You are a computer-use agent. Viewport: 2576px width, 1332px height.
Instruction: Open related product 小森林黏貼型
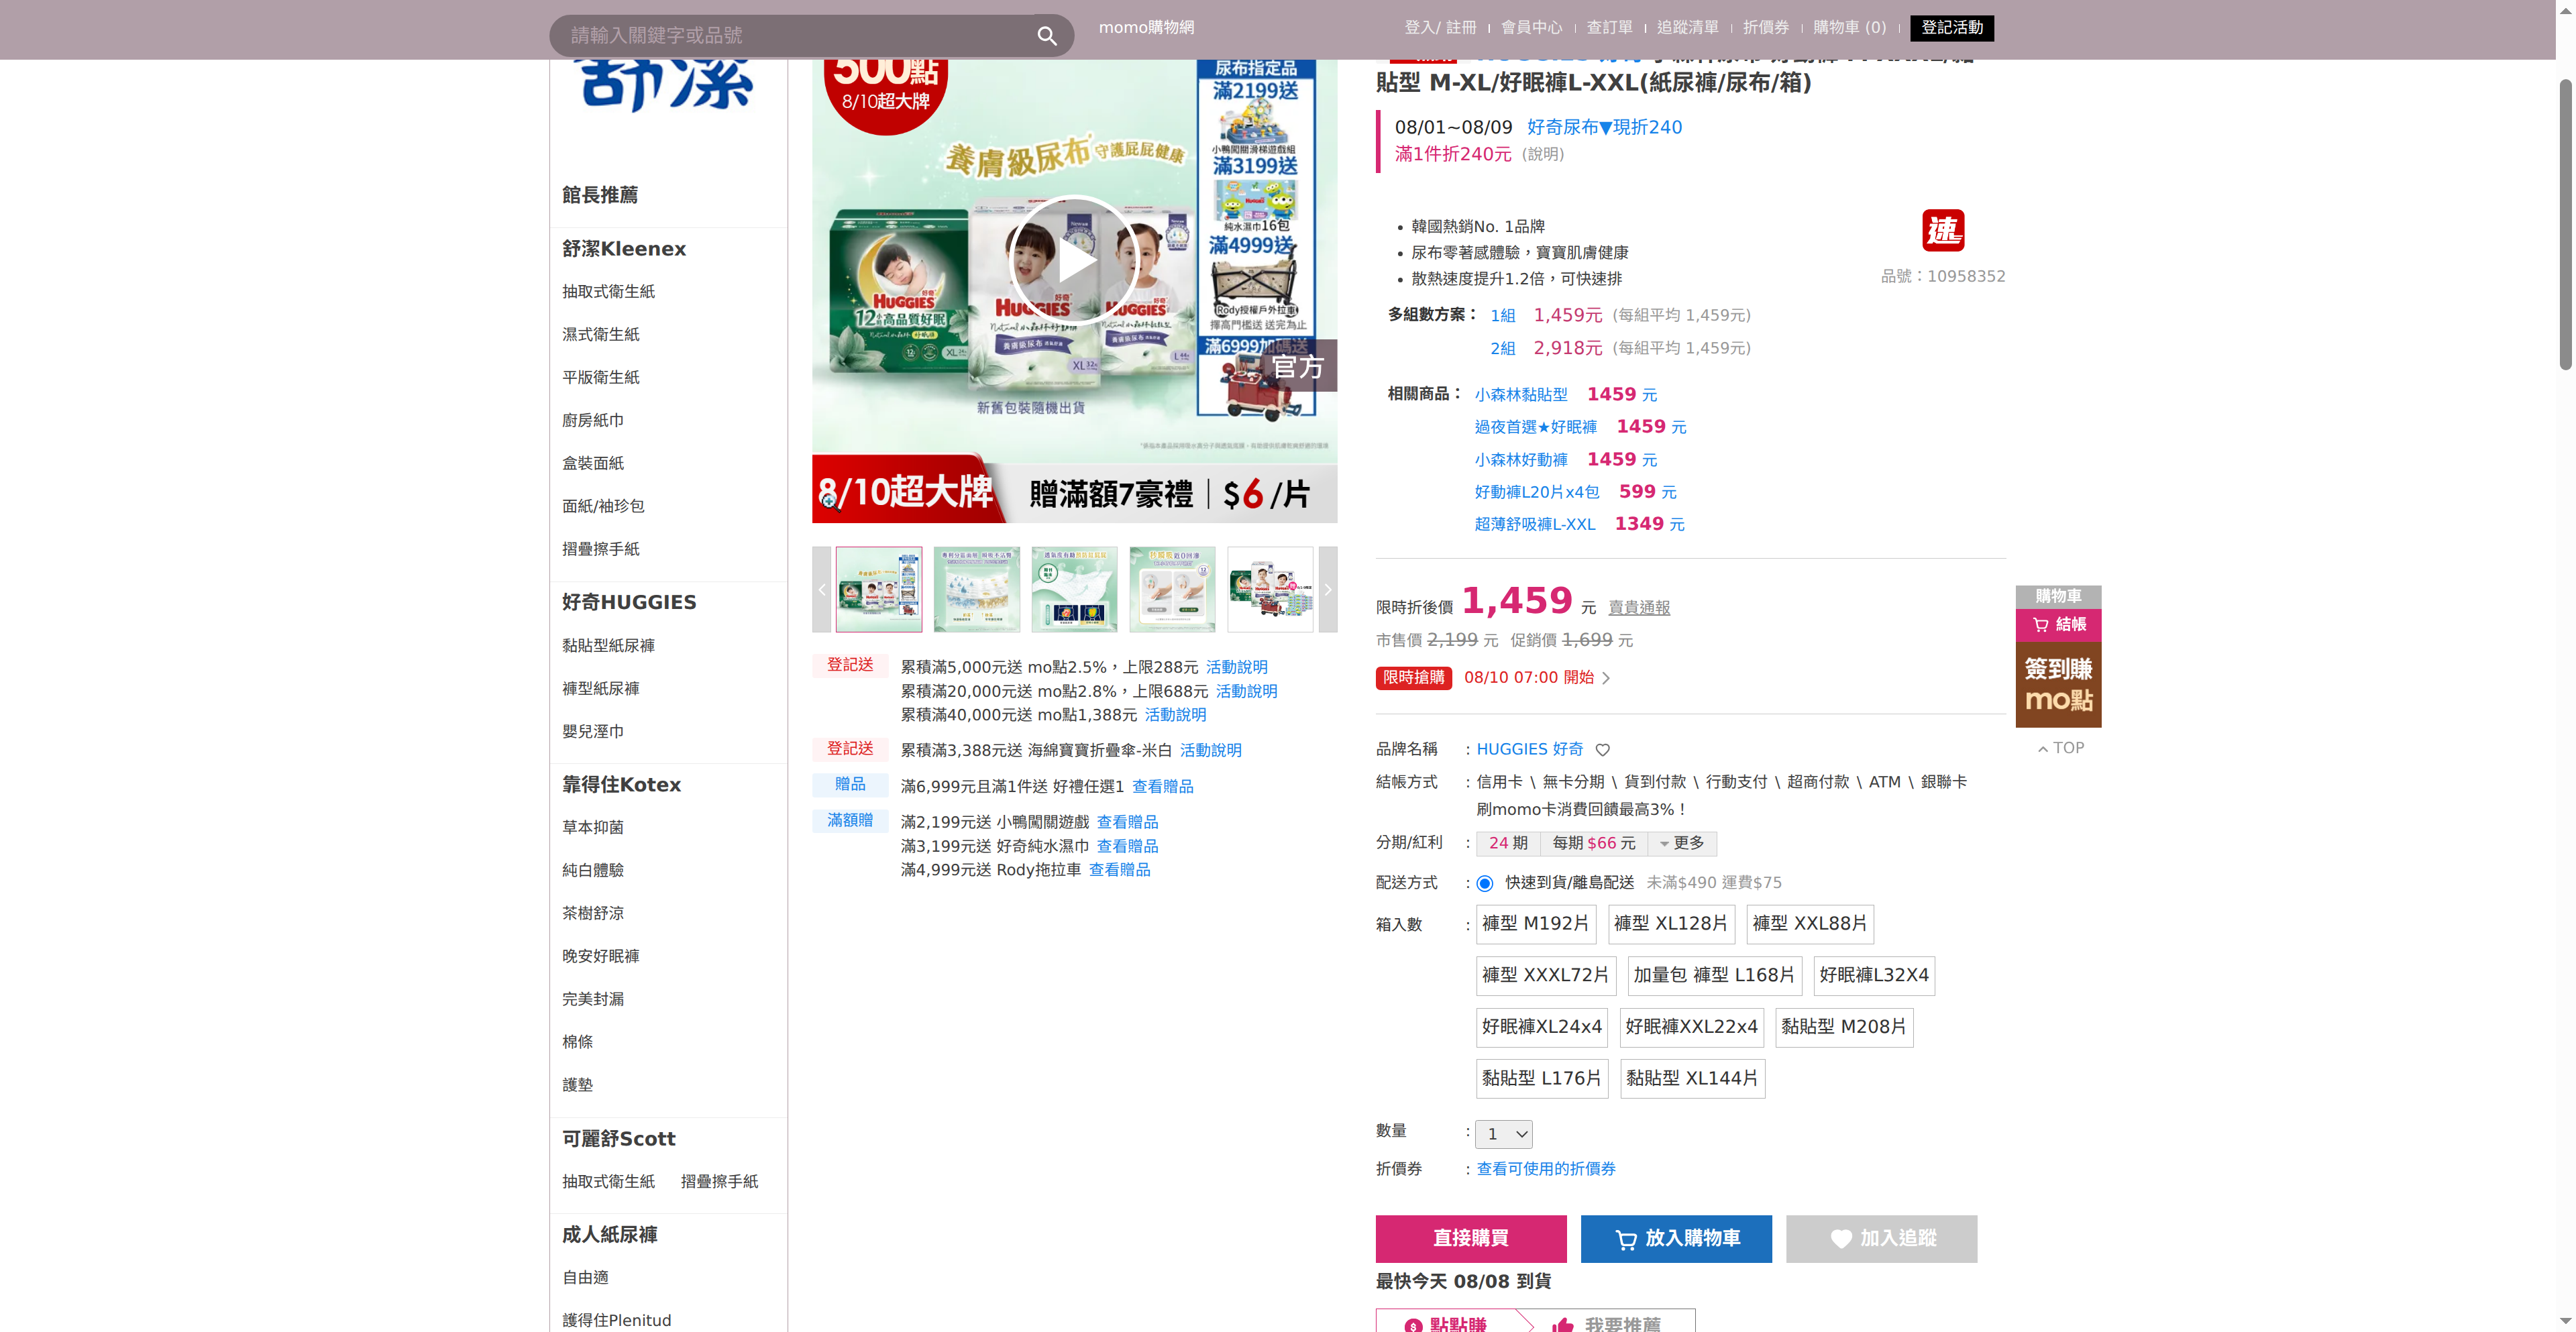1521,395
